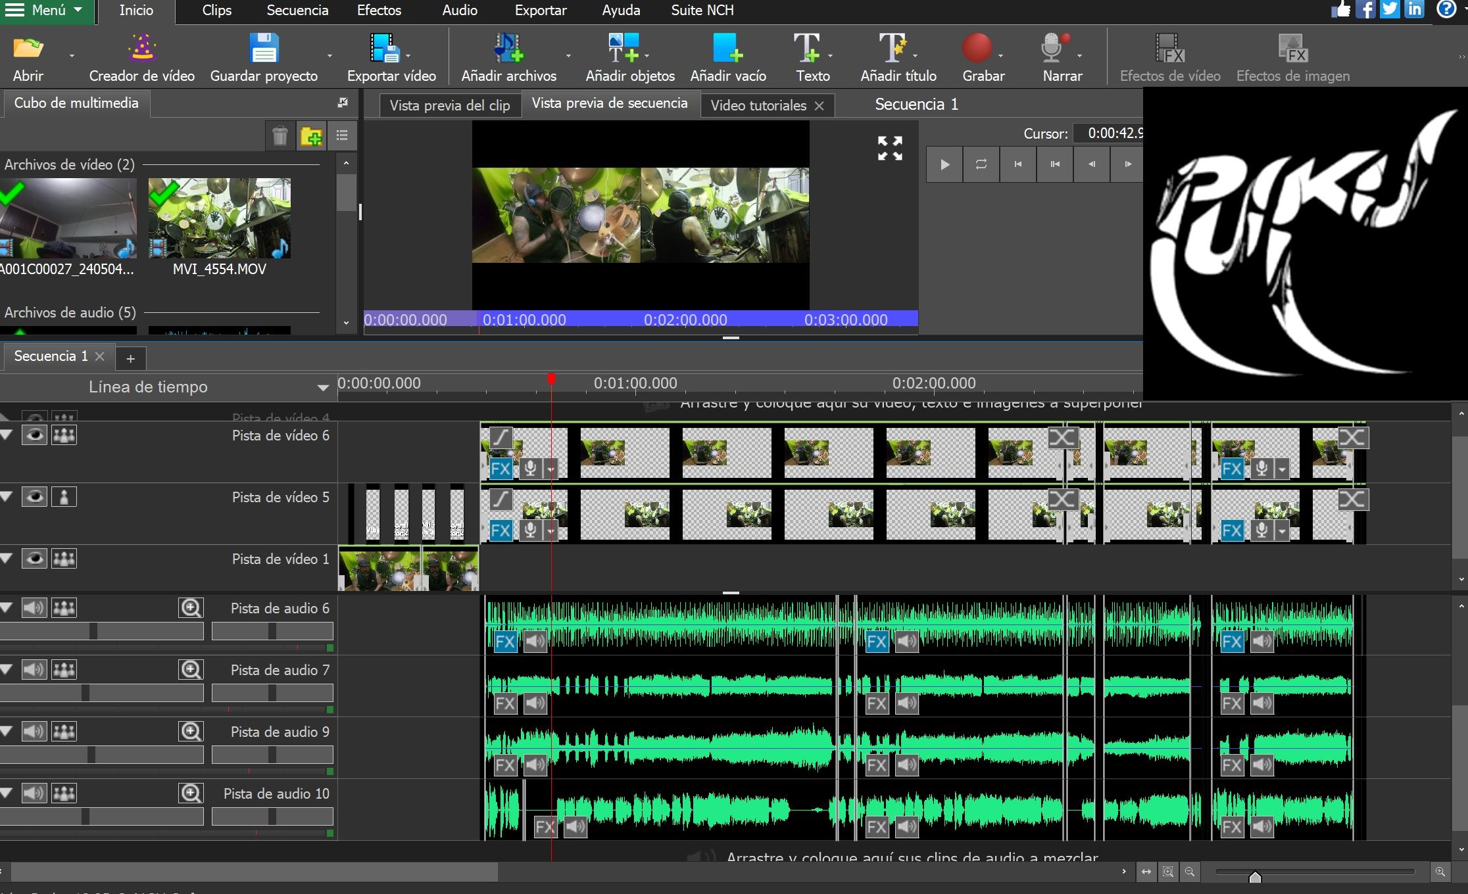Jump to sequence start
This screenshot has height=894, width=1468.
point(1017,164)
